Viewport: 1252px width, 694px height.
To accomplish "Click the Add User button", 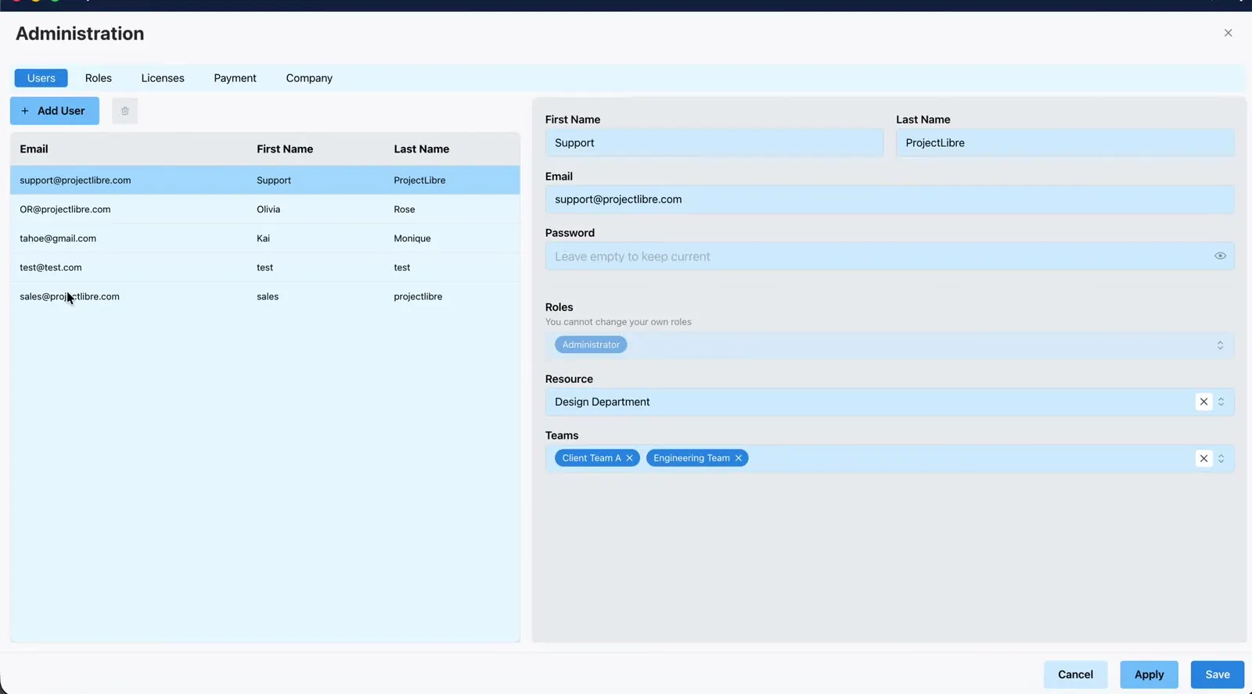I will pos(55,111).
